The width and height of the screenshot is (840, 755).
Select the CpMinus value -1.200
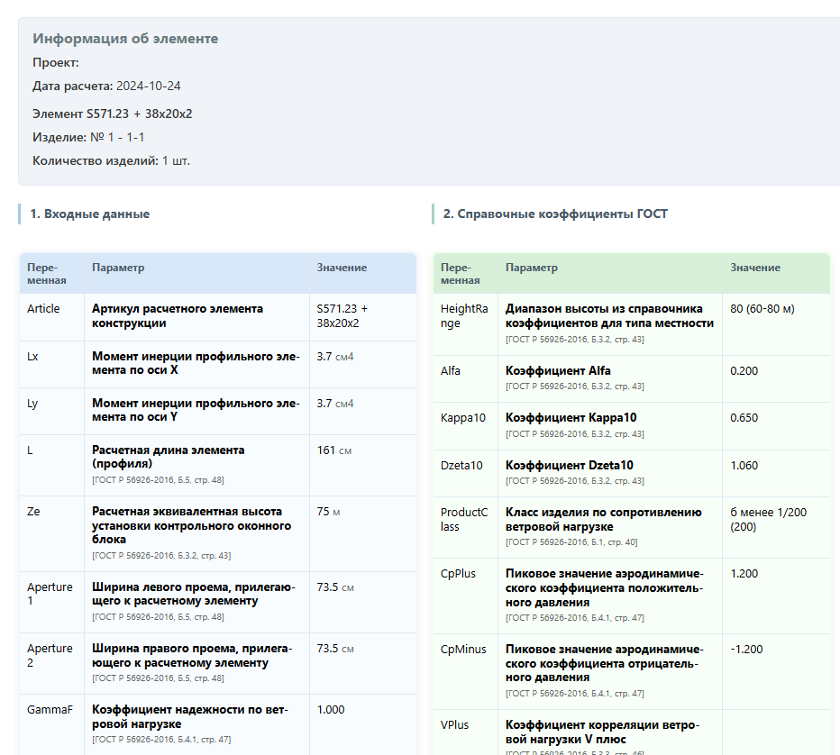(x=745, y=649)
